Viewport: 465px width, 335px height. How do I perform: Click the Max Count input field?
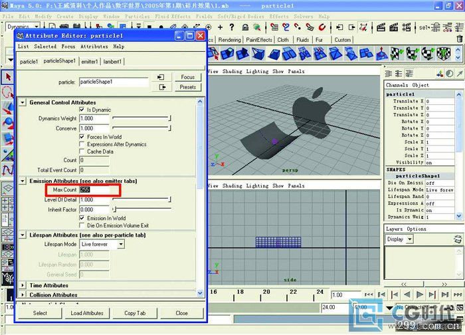click(x=94, y=189)
